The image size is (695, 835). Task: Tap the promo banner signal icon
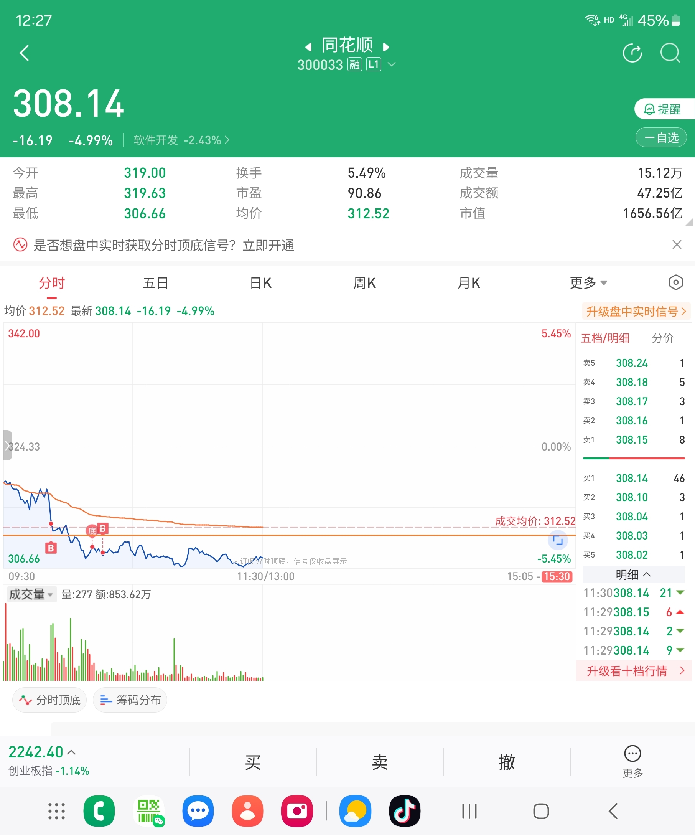[20, 245]
